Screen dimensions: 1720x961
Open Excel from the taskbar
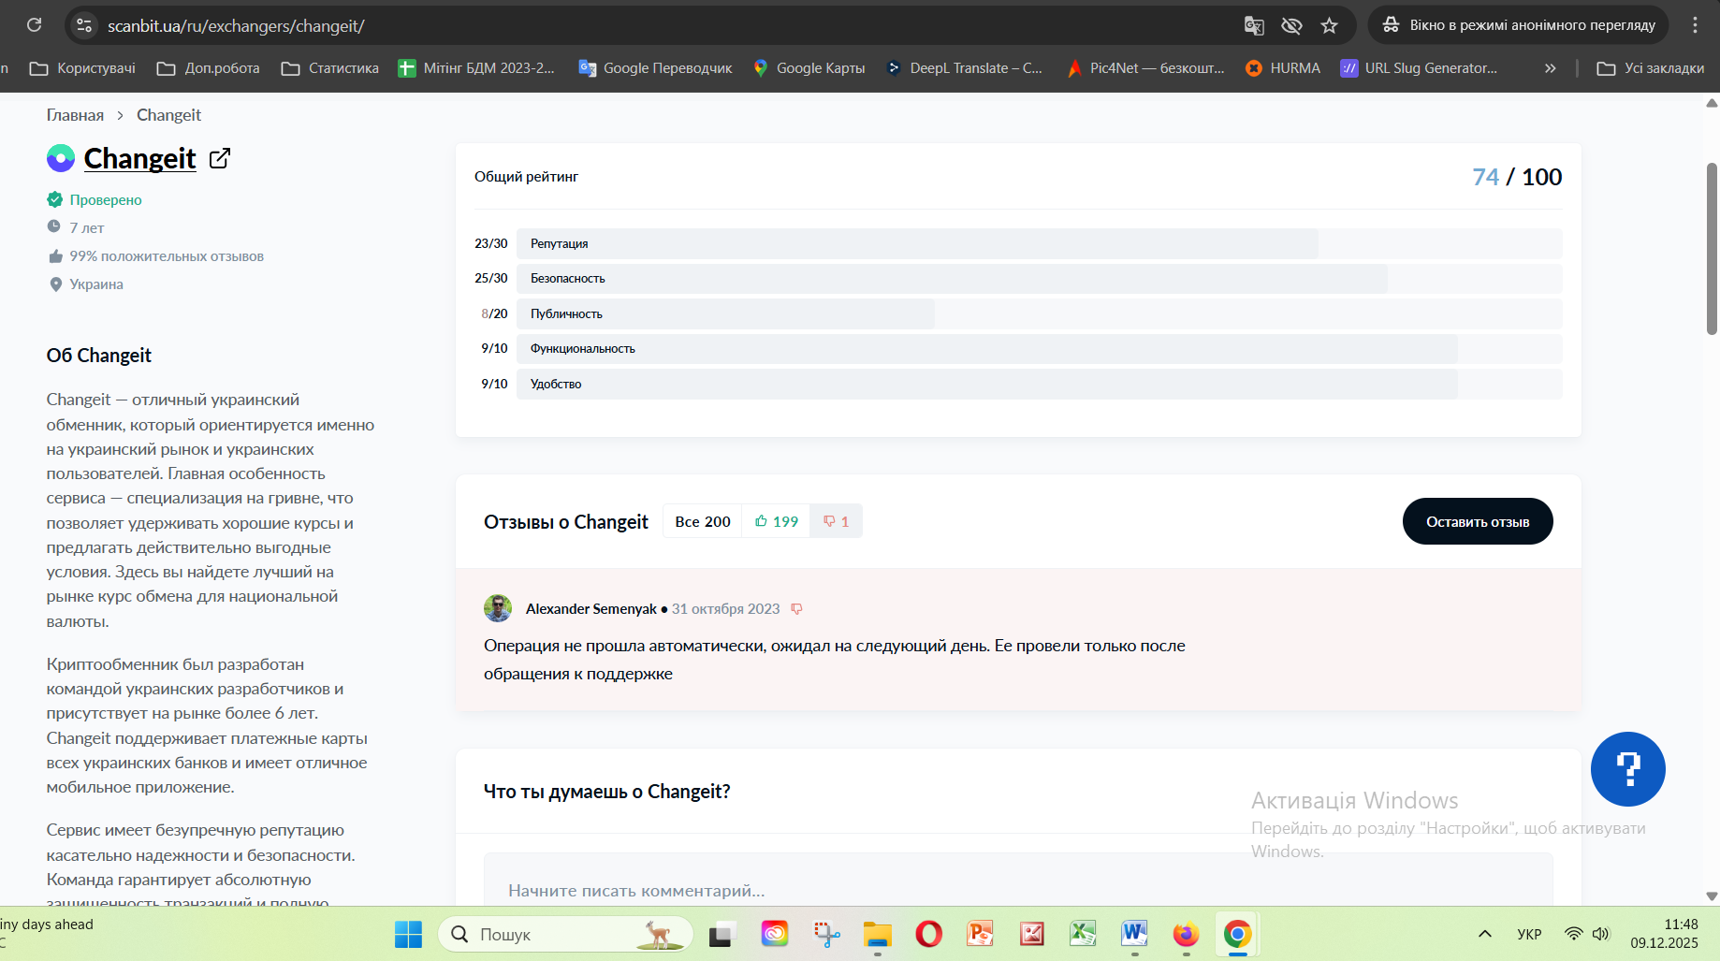(x=1083, y=934)
